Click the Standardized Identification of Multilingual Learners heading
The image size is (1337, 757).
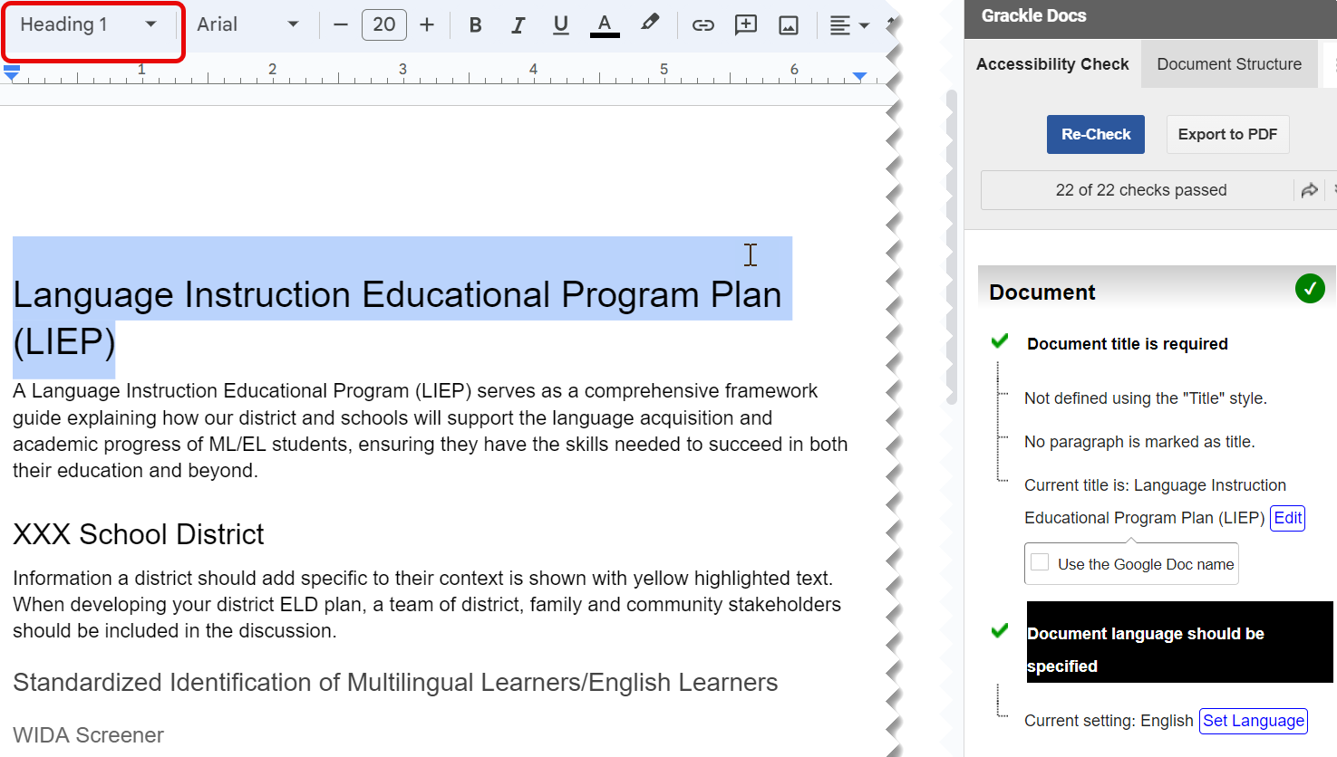pyautogui.click(x=395, y=683)
